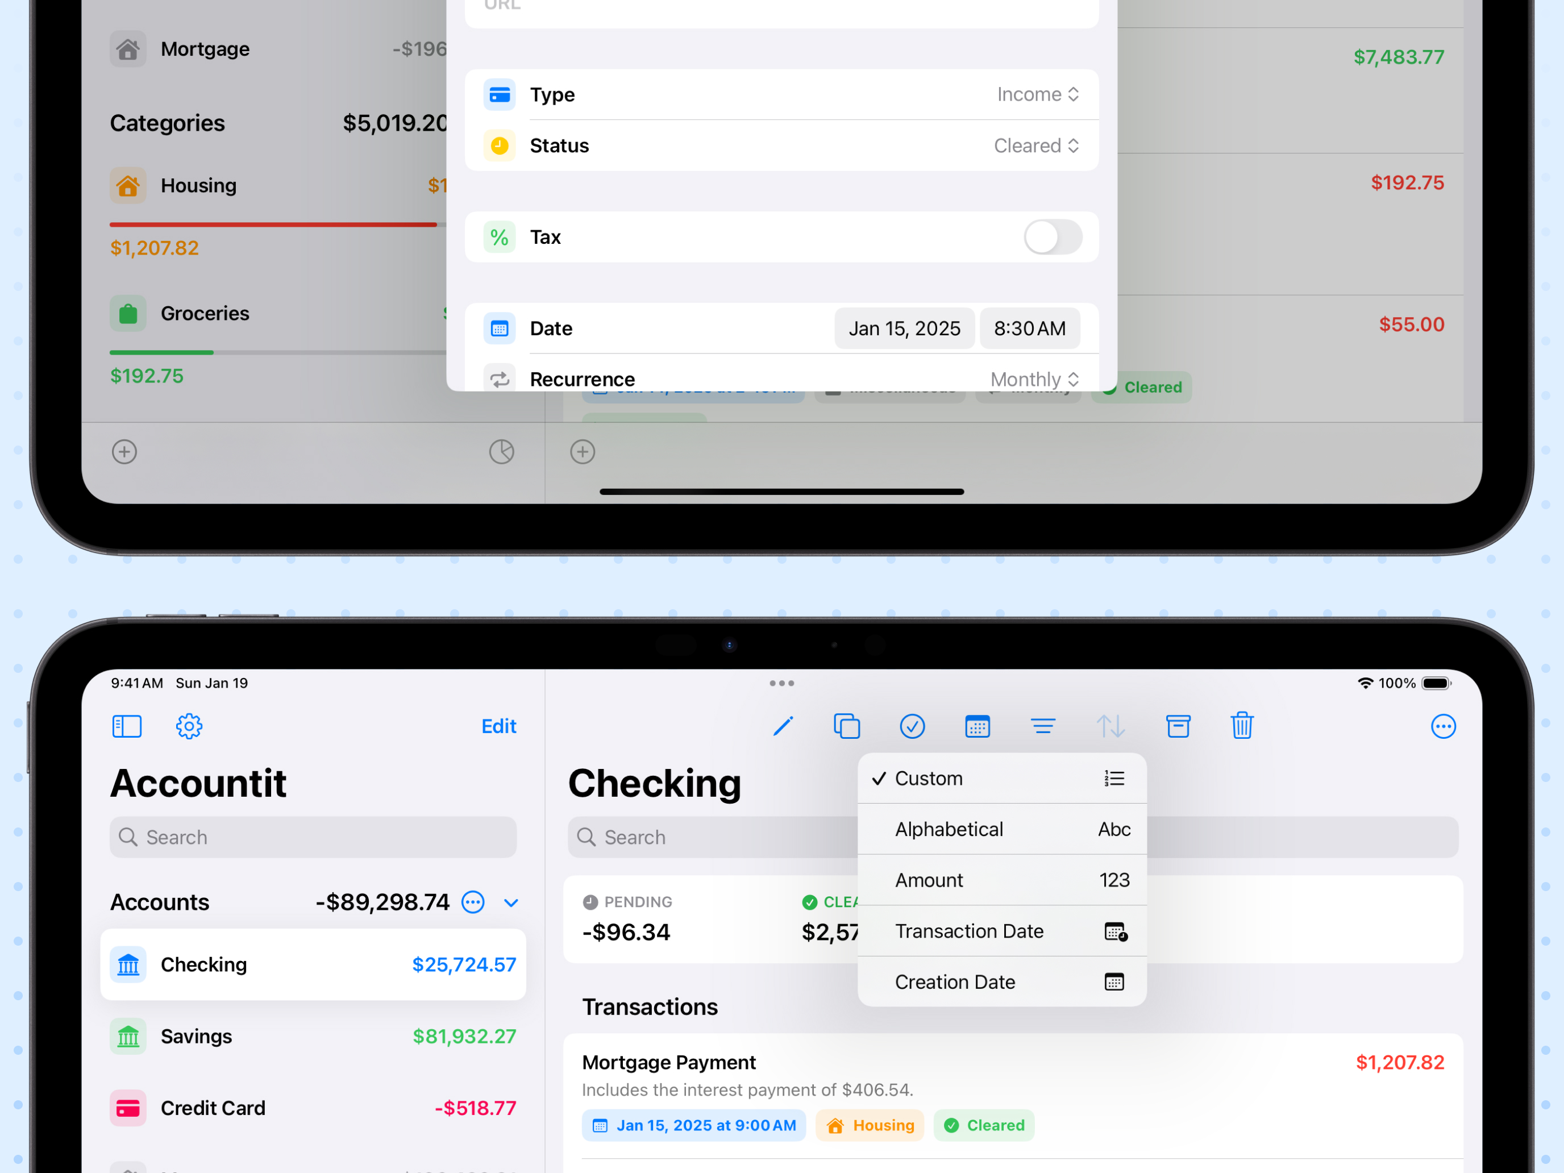The image size is (1564, 1173).
Task: Click the Accountit sidebar Search field
Action: [x=313, y=837]
